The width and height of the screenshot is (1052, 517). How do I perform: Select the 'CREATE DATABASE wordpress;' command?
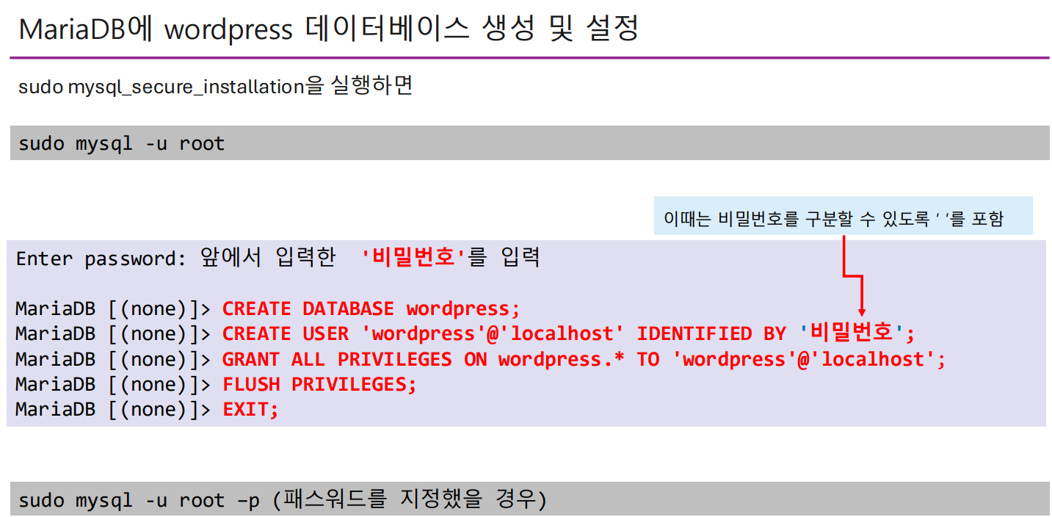tap(371, 308)
